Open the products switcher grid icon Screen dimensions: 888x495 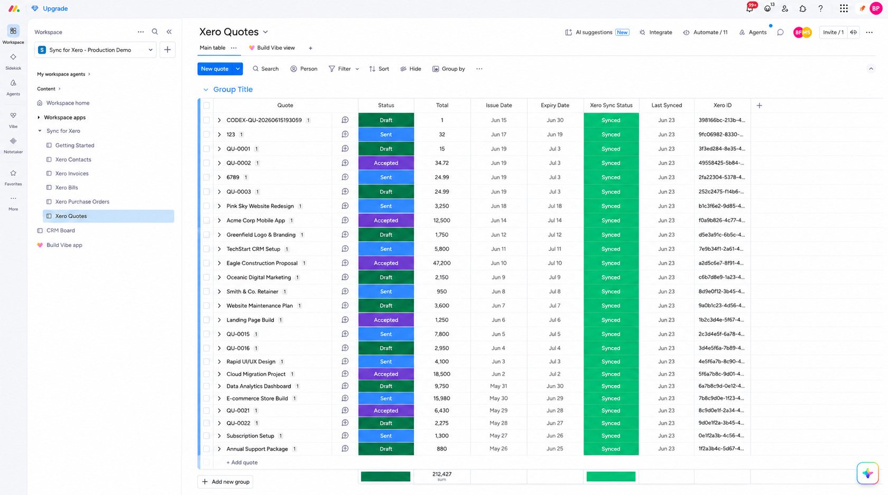[844, 8]
